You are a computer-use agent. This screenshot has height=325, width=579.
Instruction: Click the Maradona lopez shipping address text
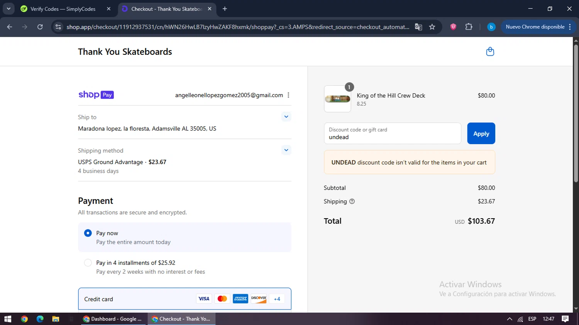147,128
